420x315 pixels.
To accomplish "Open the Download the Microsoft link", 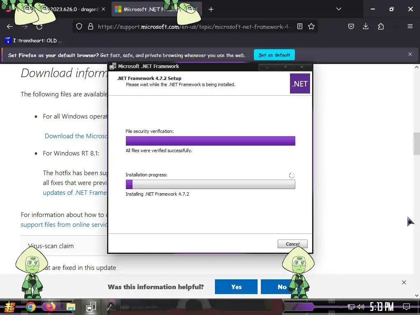I will click(x=76, y=136).
